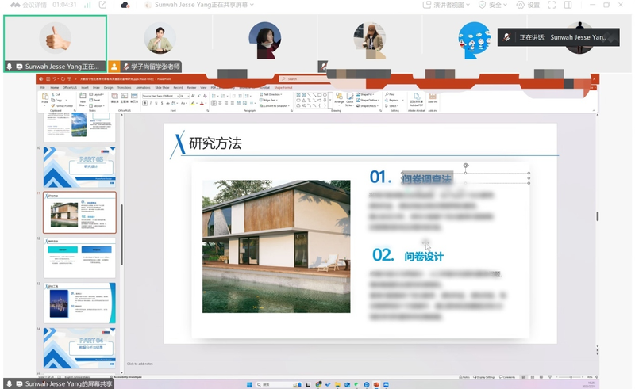Image resolution: width=635 pixels, height=389 pixels.
Task: Click the Reset slide button
Action: point(94,101)
